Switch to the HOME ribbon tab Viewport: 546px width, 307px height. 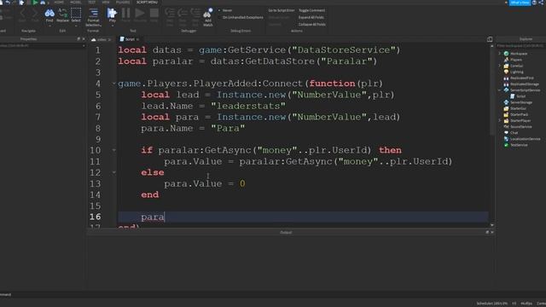pyautogui.click(x=59, y=2)
